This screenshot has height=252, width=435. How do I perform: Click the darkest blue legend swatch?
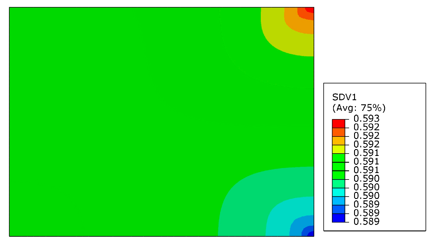click(x=338, y=218)
